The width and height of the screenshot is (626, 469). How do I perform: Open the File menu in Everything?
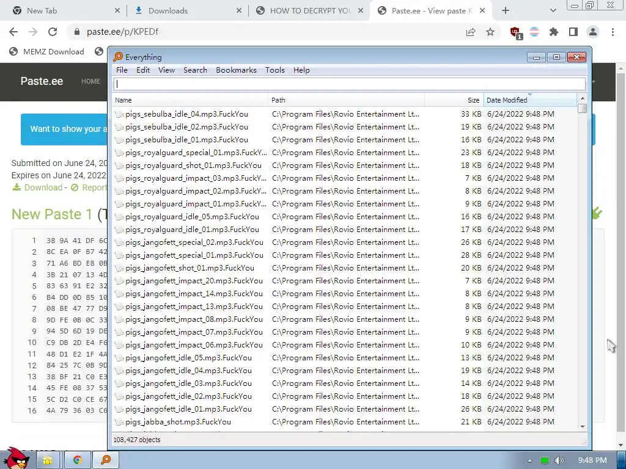(122, 70)
